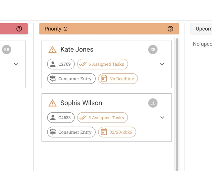
Task: Click the EB avatar on Kate Jones card
Action: (x=153, y=50)
